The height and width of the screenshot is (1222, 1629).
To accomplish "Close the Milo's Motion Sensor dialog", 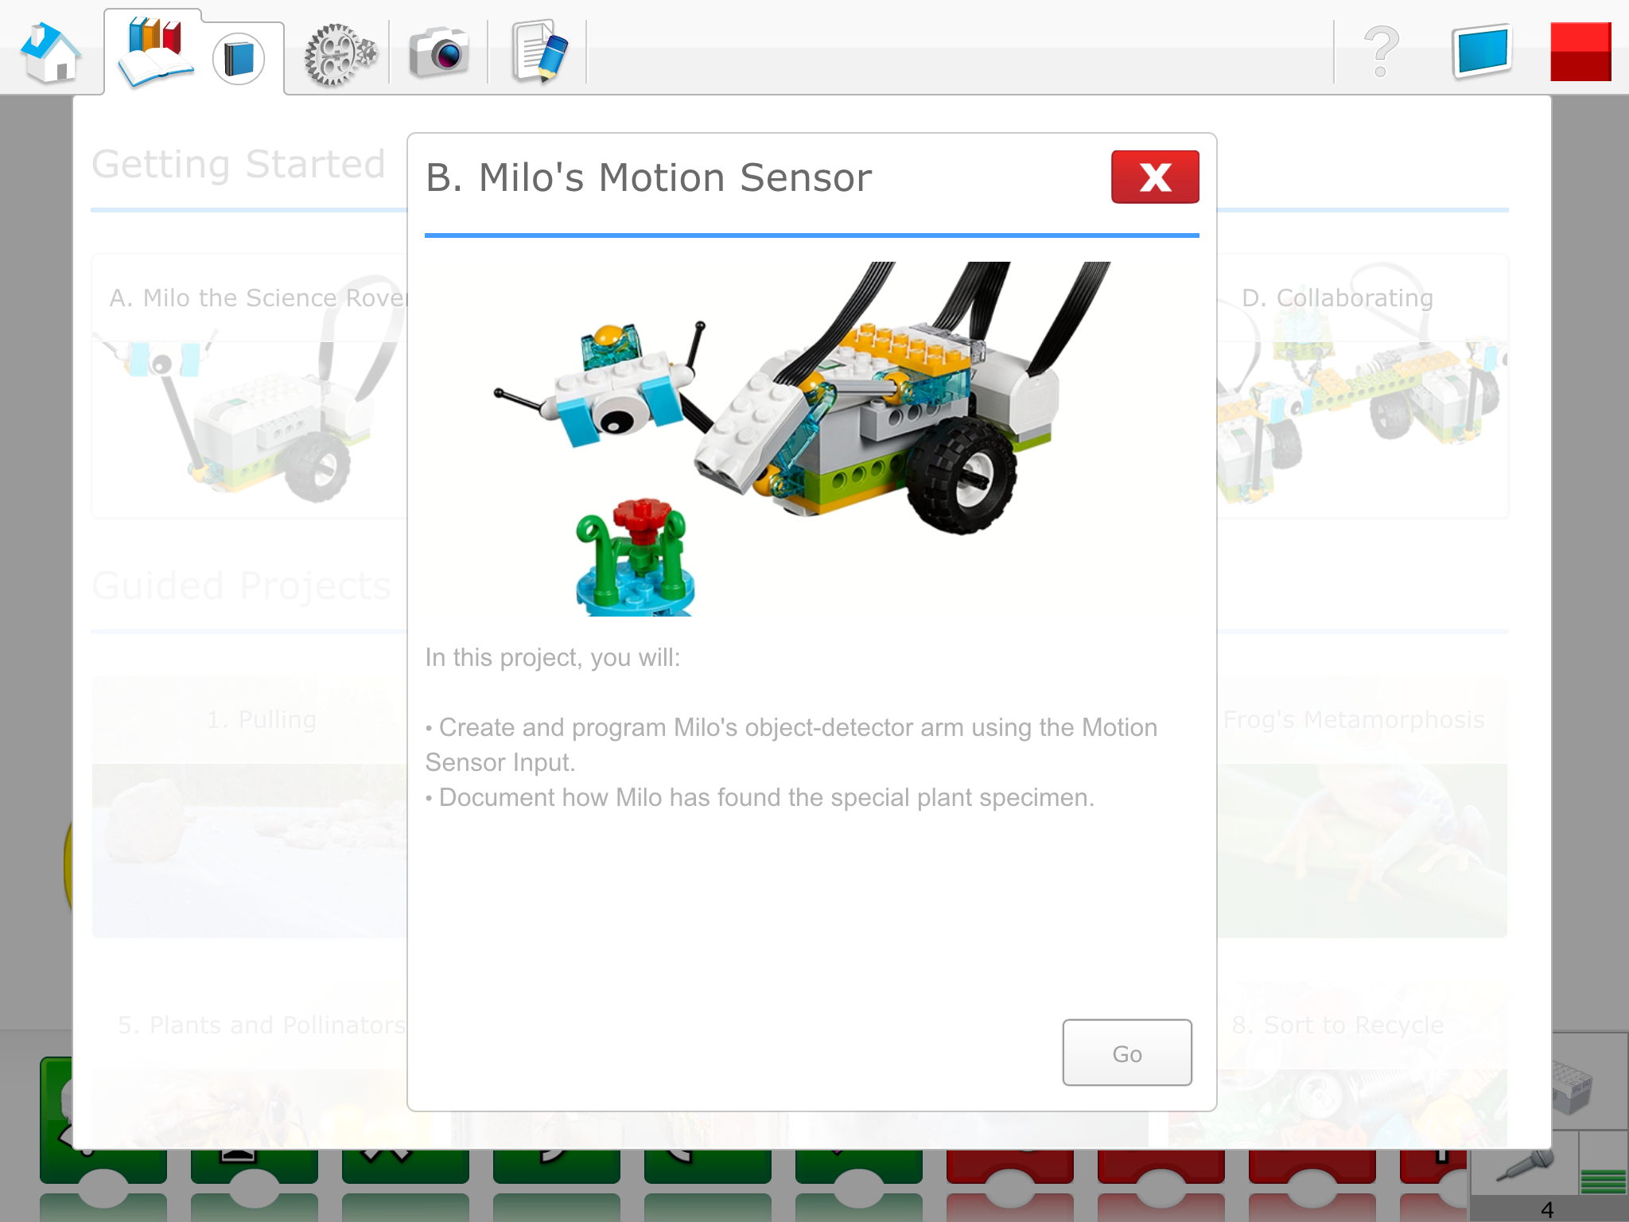I will click(x=1155, y=177).
